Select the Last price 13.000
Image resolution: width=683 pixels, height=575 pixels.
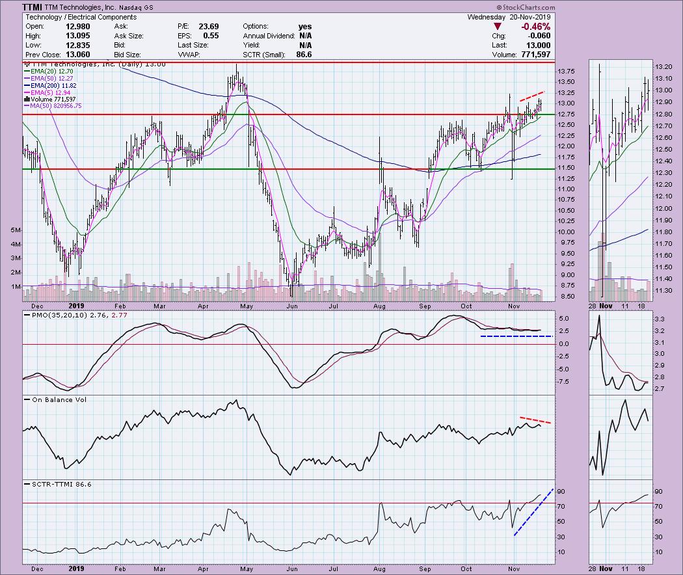(x=538, y=46)
